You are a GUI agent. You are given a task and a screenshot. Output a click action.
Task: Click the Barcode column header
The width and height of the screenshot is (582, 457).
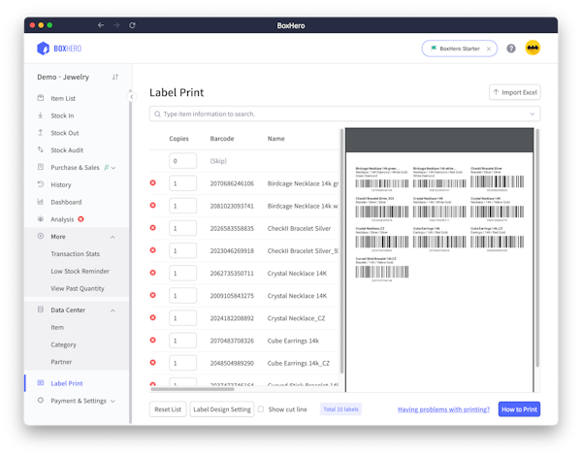222,139
